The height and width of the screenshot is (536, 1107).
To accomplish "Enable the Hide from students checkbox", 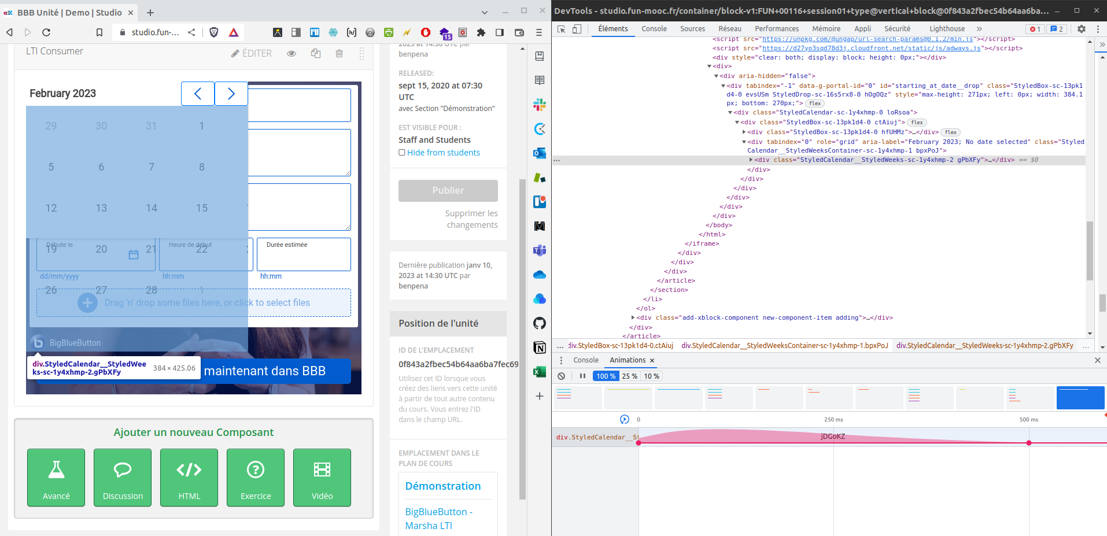I will click(x=402, y=152).
